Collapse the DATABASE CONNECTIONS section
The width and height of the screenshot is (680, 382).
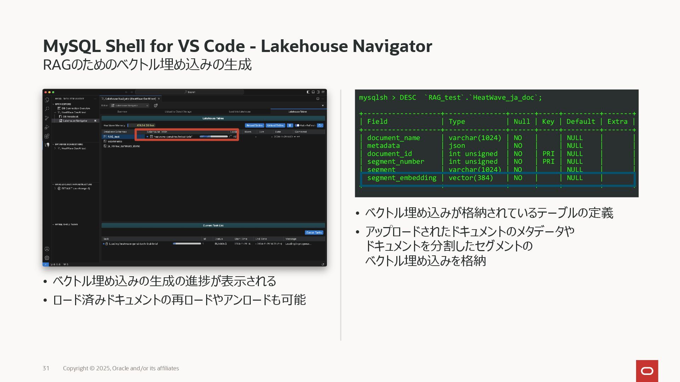[x=53, y=144]
